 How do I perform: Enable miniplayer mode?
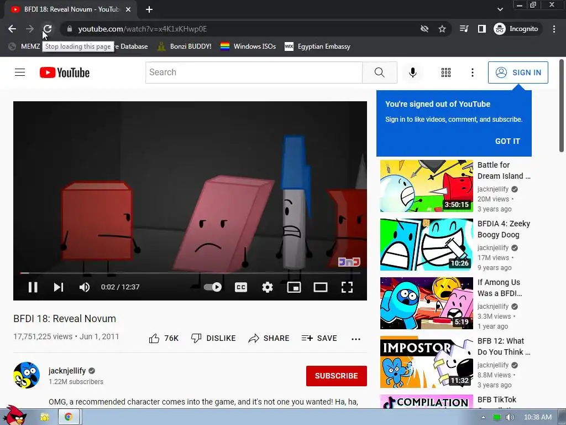[x=294, y=287]
